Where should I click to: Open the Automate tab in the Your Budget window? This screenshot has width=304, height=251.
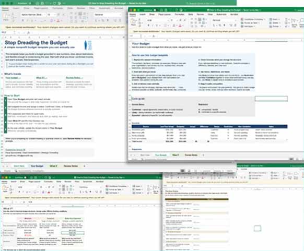tap(221, 15)
